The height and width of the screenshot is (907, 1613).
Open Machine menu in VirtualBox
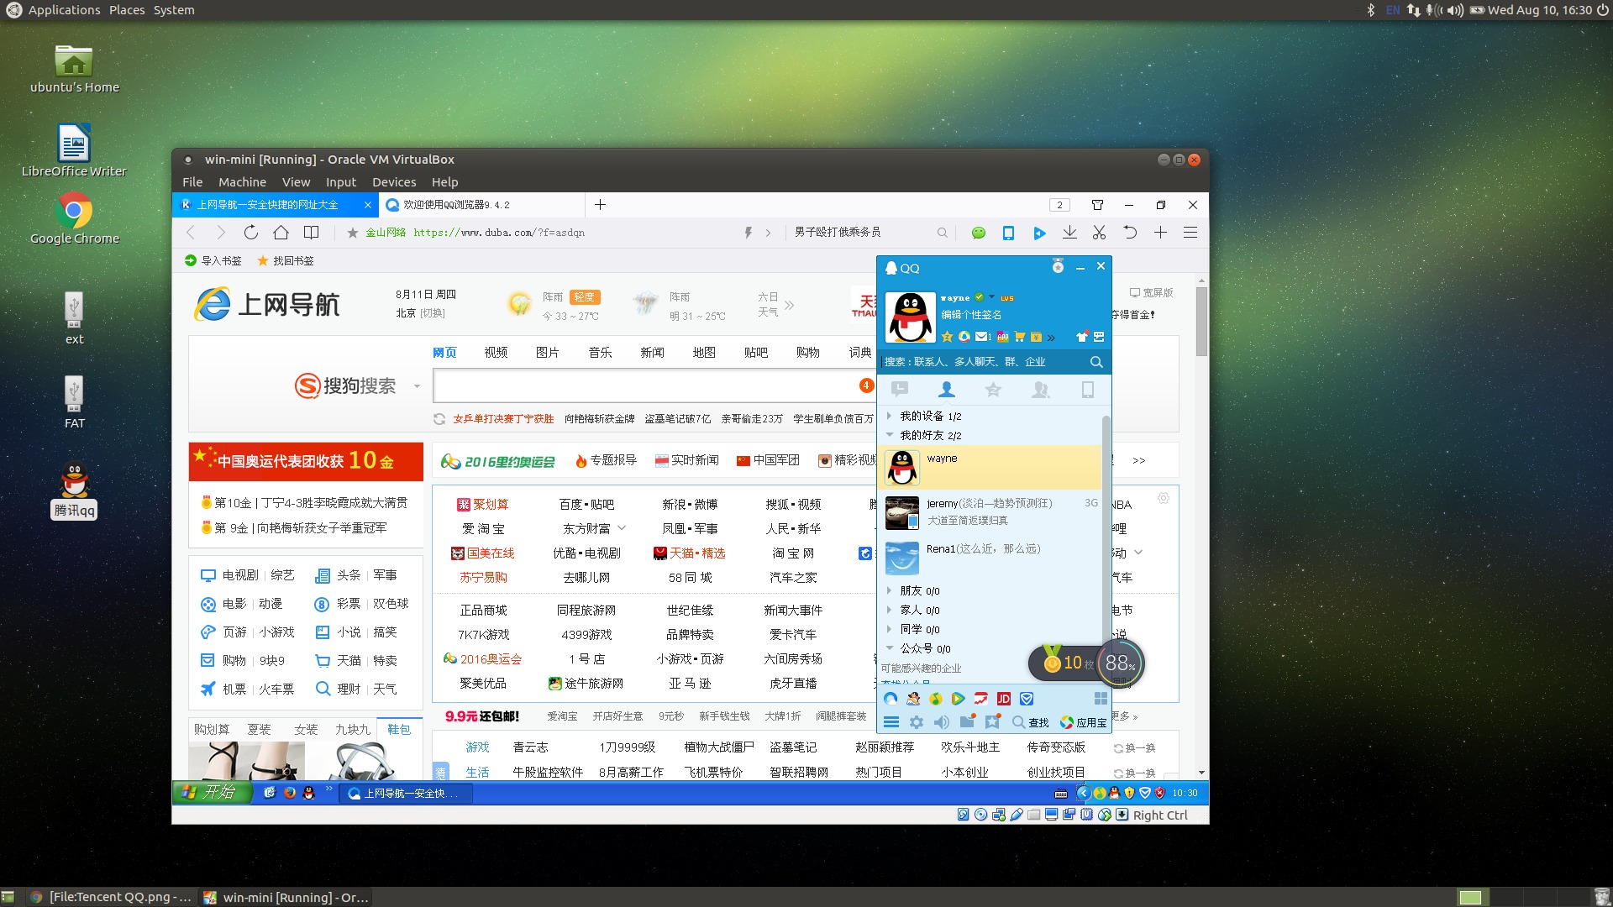pos(242,182)
